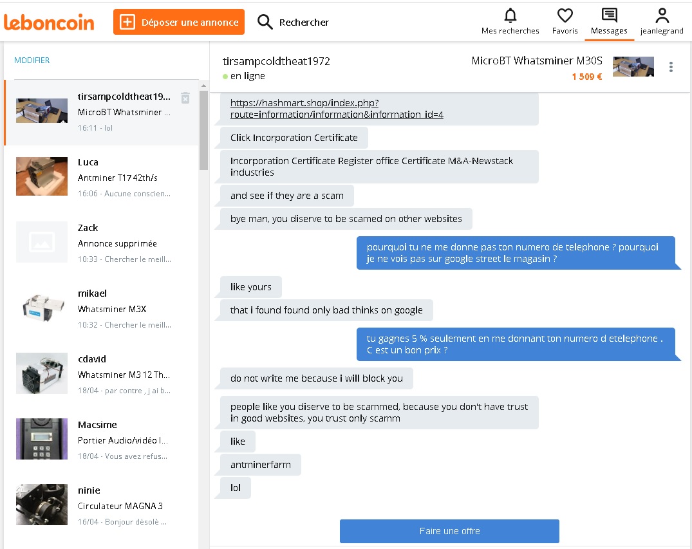Viewport: 692px width, 549px height.
Task: Click Déposer une annonce button
Action: (x=179, y=22)
